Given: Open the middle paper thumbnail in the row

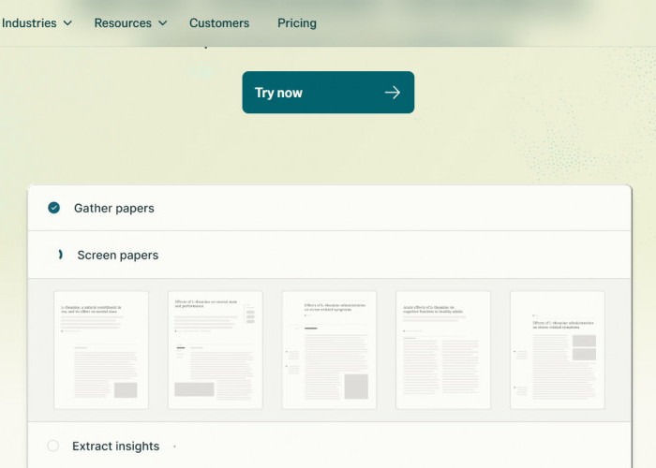Looking at the screenshot, I should pyautogui.click(x=329, y=350).
